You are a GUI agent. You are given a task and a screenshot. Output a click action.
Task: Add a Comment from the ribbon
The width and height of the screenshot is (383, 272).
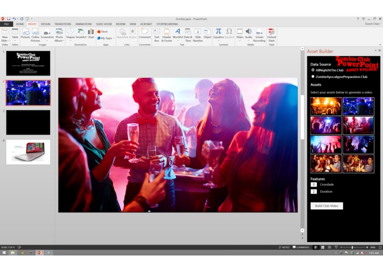(144, 34)
